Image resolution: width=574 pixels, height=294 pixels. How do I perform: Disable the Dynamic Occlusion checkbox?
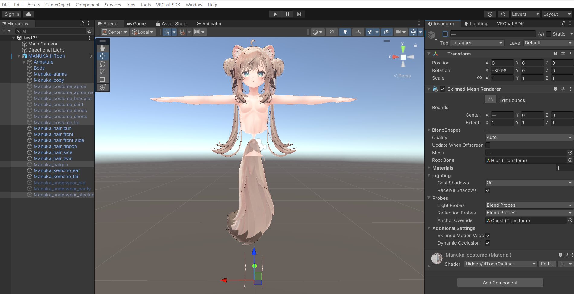pyautogui.click(x=488, y=243)
